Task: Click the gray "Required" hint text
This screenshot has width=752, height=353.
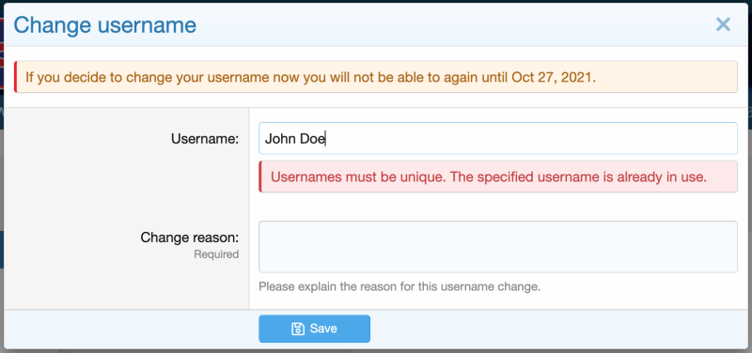Action: [216, 254]
